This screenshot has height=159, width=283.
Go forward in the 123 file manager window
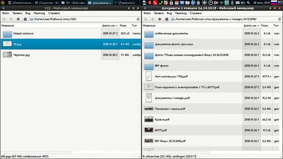(11, 19)
